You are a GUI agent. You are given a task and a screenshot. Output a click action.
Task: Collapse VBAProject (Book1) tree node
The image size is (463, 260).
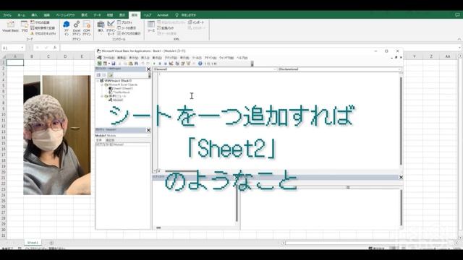pos(98,81)
